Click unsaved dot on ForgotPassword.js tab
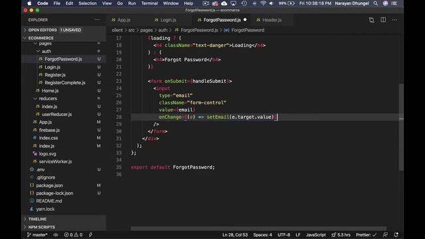The height and width of the screenshot is (239, 425). (245, 20)
